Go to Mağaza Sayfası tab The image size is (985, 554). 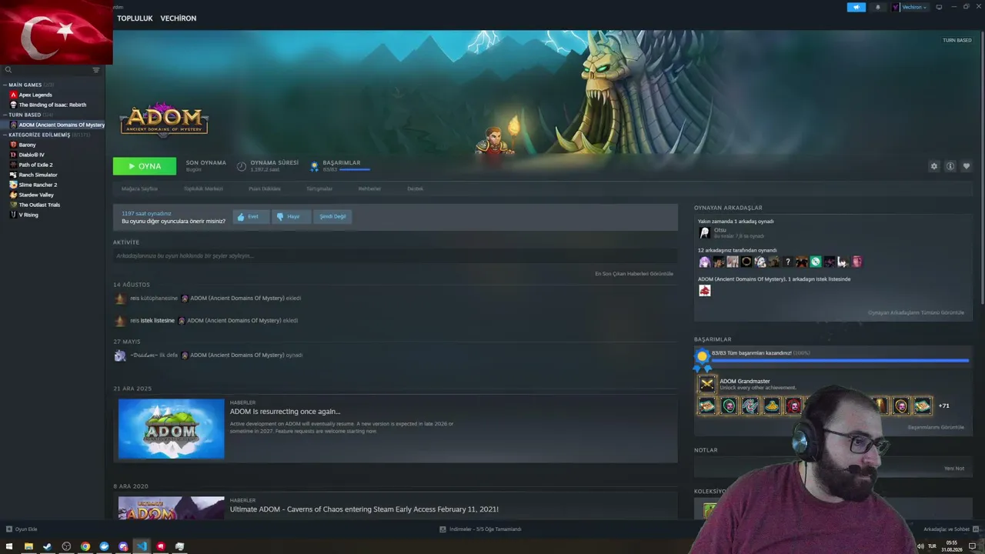139,189
